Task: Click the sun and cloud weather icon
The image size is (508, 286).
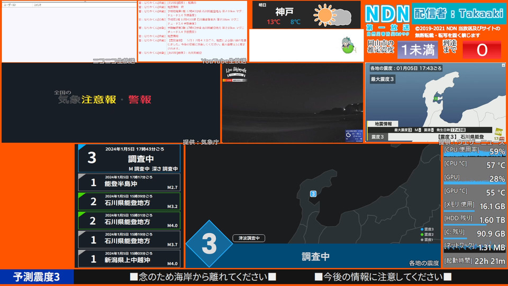Action: pyautogui.click(x=332, y=15)
